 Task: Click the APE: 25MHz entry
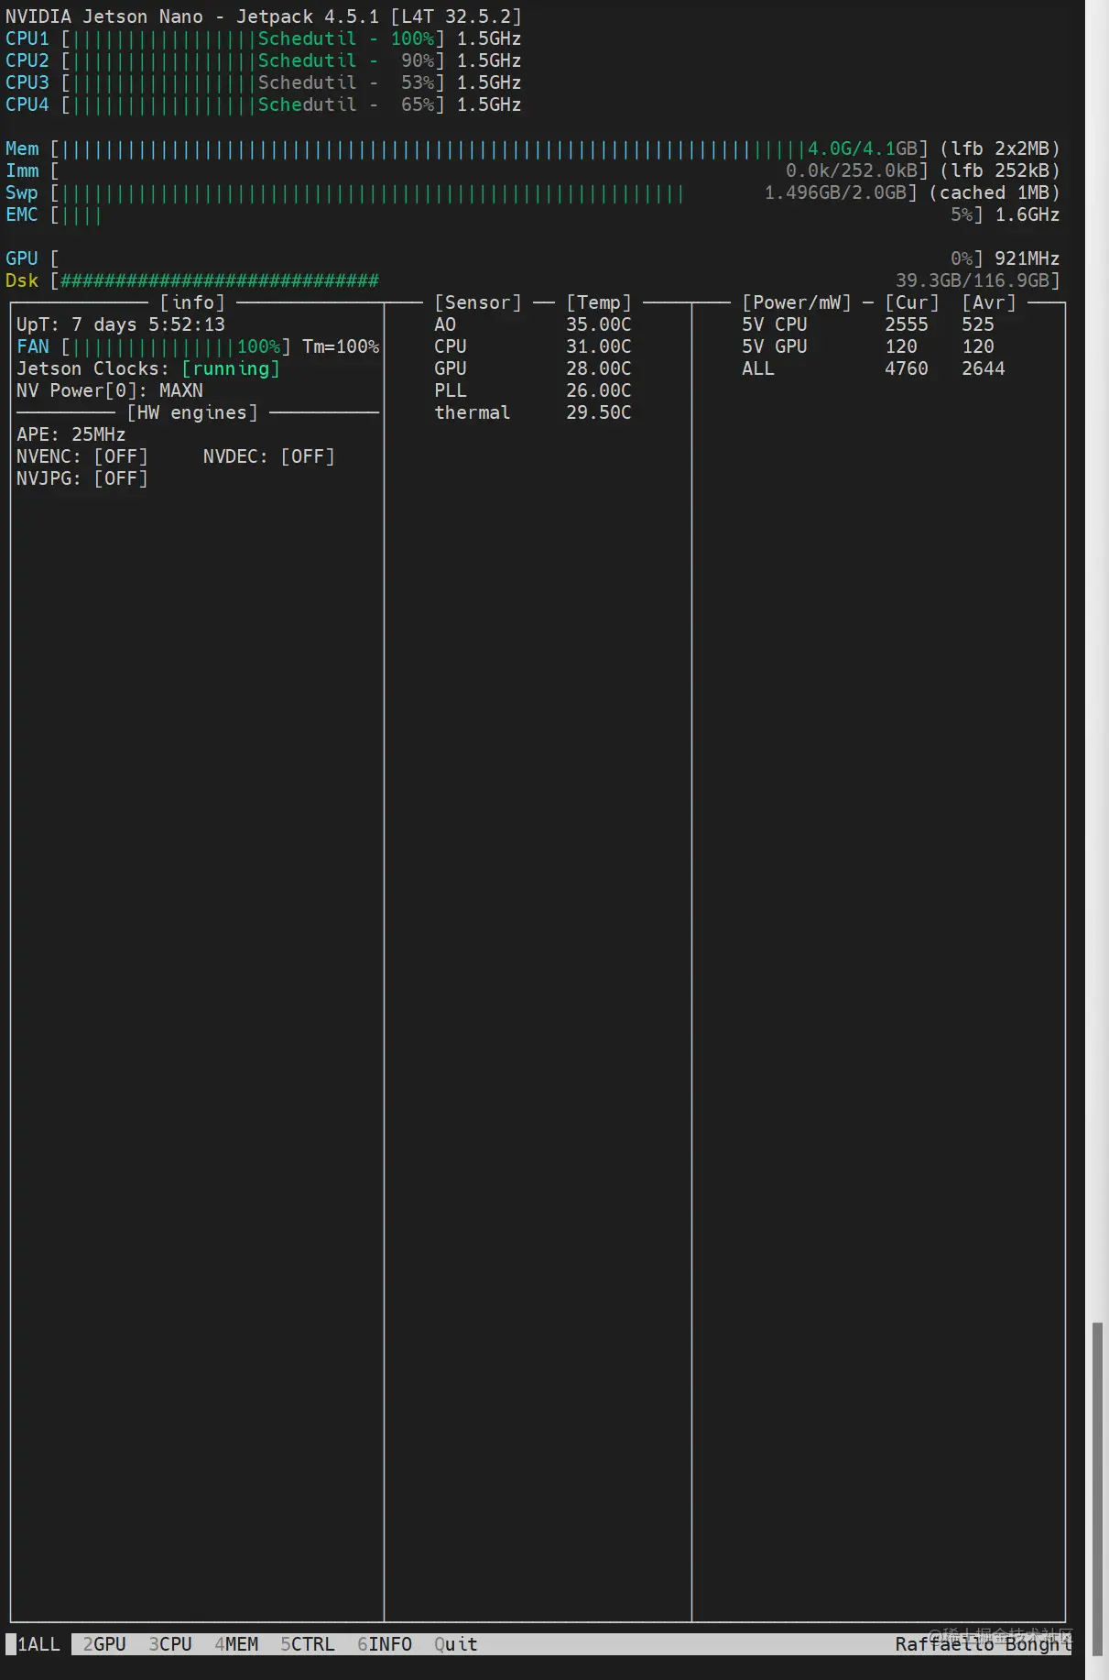pyautogui.click(x=71, y=434)
